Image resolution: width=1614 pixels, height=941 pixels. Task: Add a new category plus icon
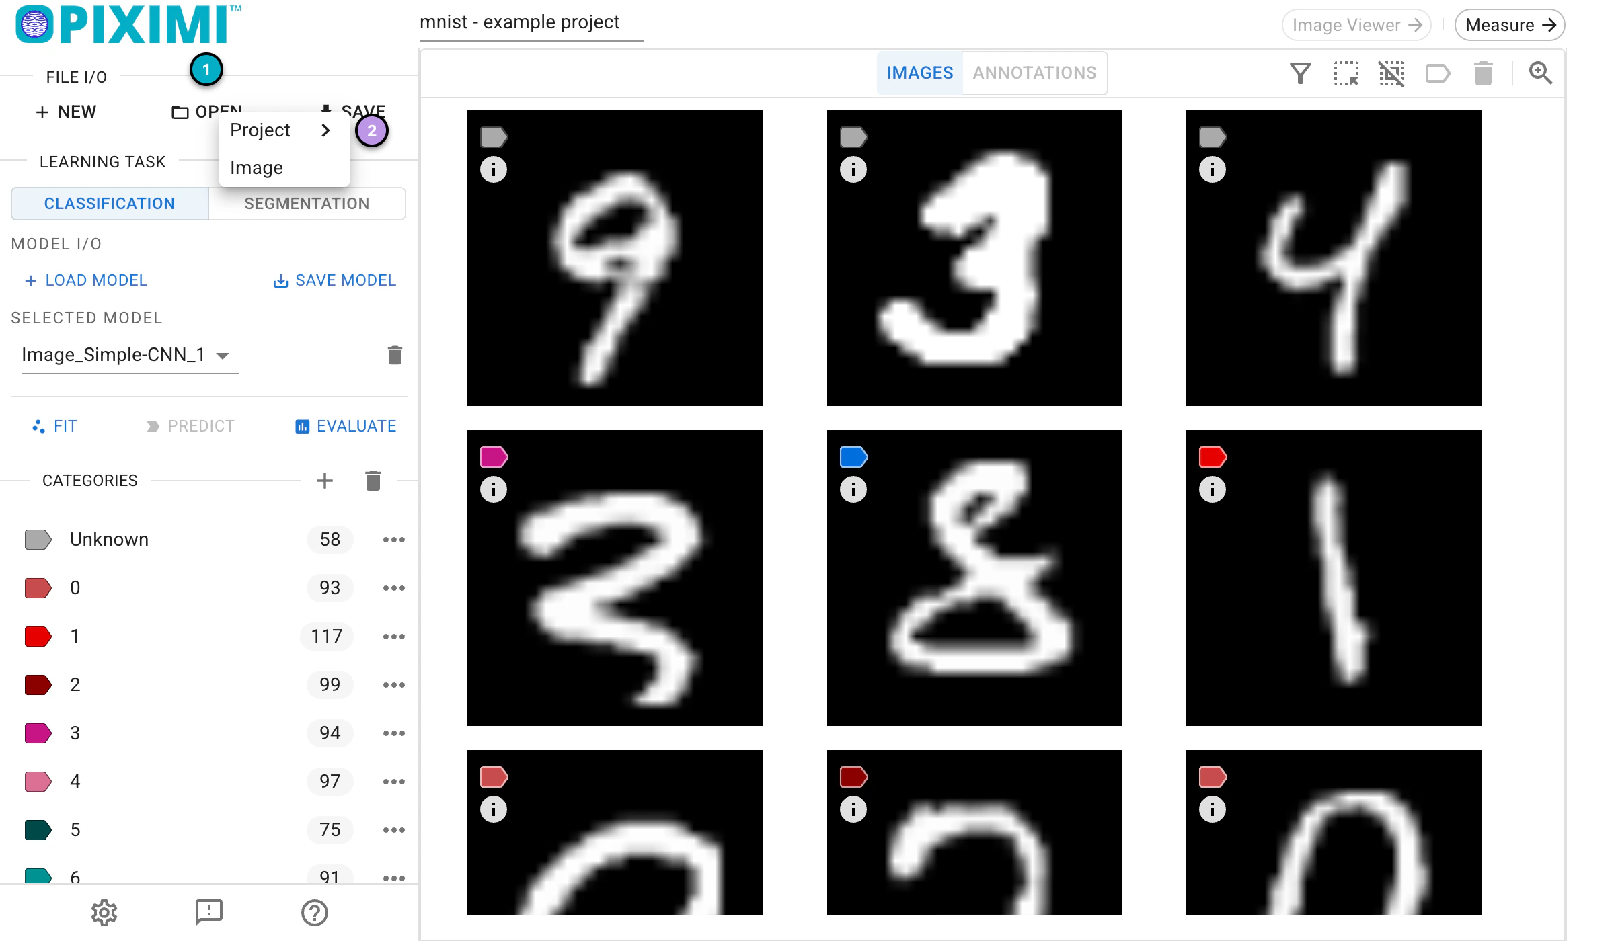[325, 481]
